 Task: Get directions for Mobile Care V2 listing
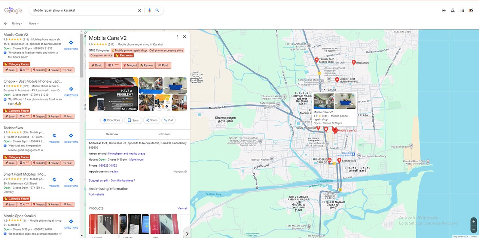(x=71, y=45)
